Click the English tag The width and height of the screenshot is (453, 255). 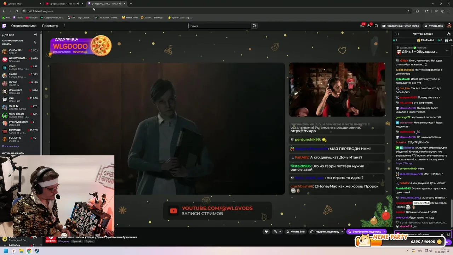tap(89, 241)
